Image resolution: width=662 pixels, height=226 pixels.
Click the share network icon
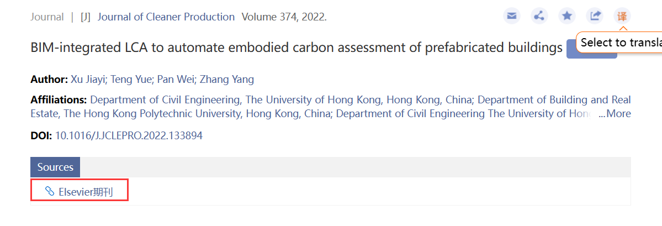pyautogui.click(x=539, y=16)
